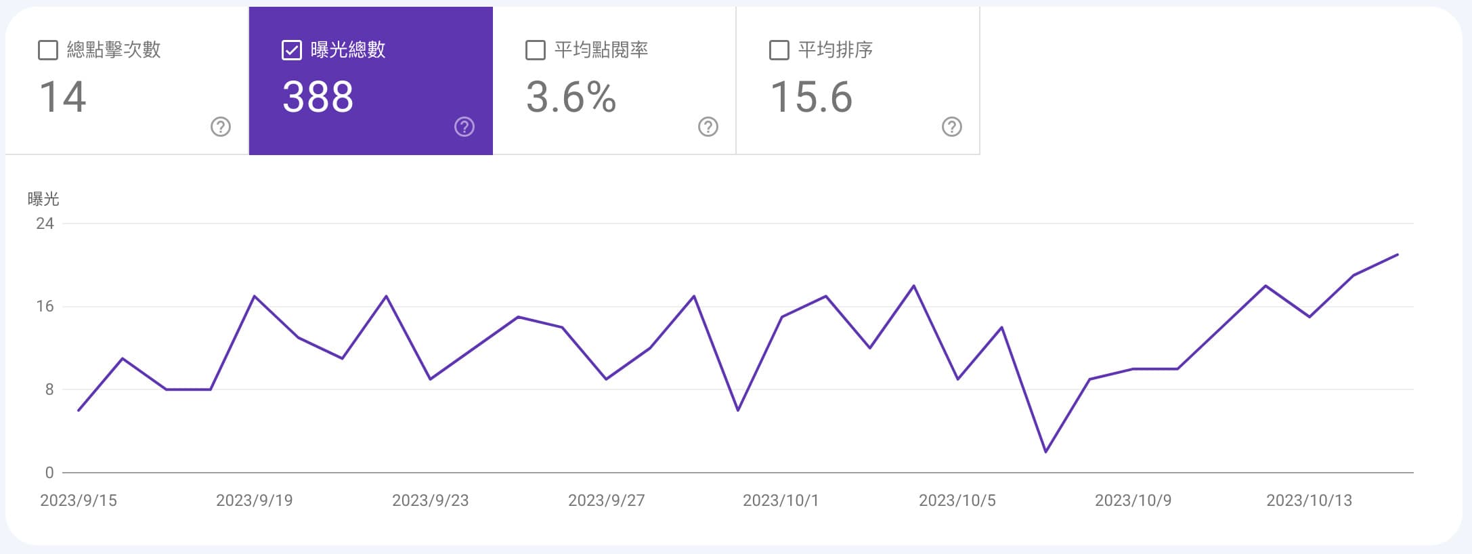The width and height of the screenshot is (1472, 554).
Task: Click the impressions value 388
Action: [x=318, y=97]
